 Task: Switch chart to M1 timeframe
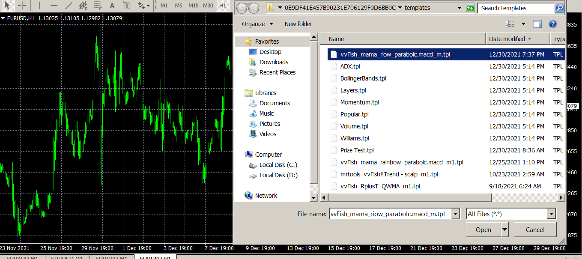click(x=164, y=6)
